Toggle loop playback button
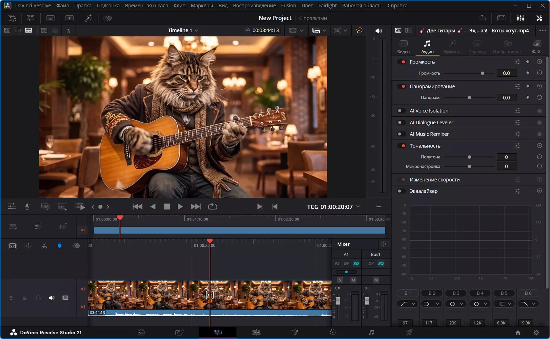This screenshot has height=339, width=550. pos(212,207)
